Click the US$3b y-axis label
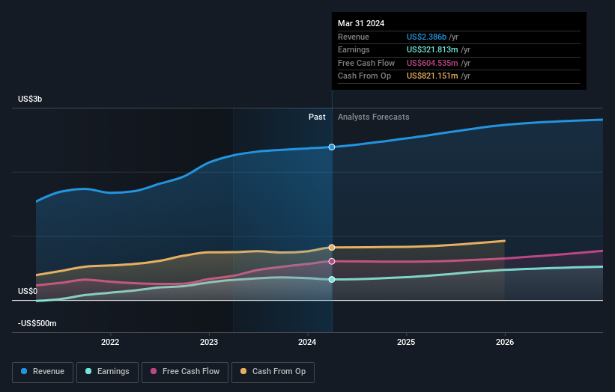This screenshot has width=615, height=392. click(x=30, y=99)
